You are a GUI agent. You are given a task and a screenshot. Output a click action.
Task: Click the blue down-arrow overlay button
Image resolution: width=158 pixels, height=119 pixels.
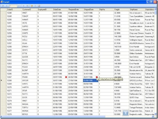coord(126,113)
